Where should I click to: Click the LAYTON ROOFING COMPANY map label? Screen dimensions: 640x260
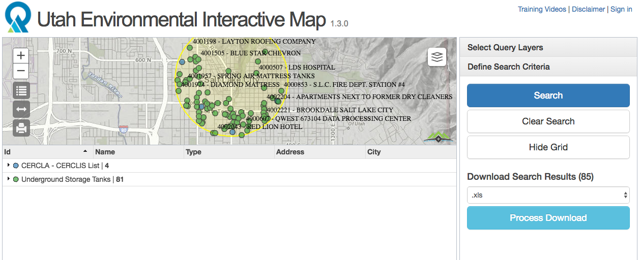pos(254,41)
